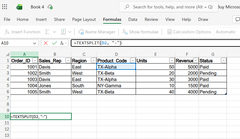Toggle the Region column filter button
This screenshot has width=240, height=139.
tap(93, 60)
